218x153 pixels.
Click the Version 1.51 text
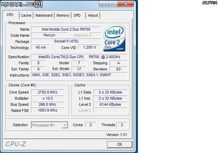(x=116, y=135)
